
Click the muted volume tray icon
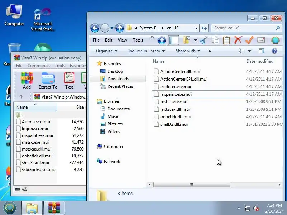point(256,208)
